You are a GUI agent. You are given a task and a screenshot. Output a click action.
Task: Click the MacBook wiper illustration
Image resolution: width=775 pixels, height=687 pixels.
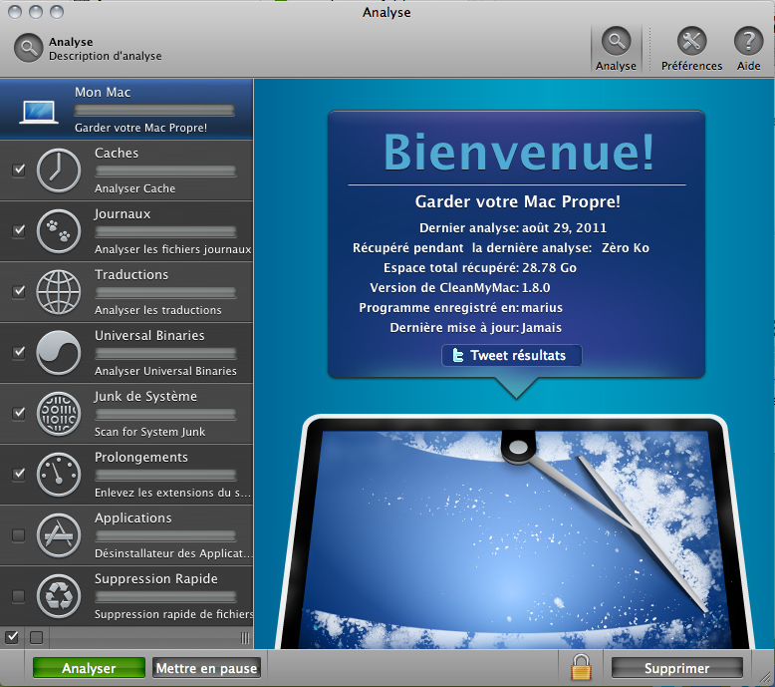tap(515, 531)
